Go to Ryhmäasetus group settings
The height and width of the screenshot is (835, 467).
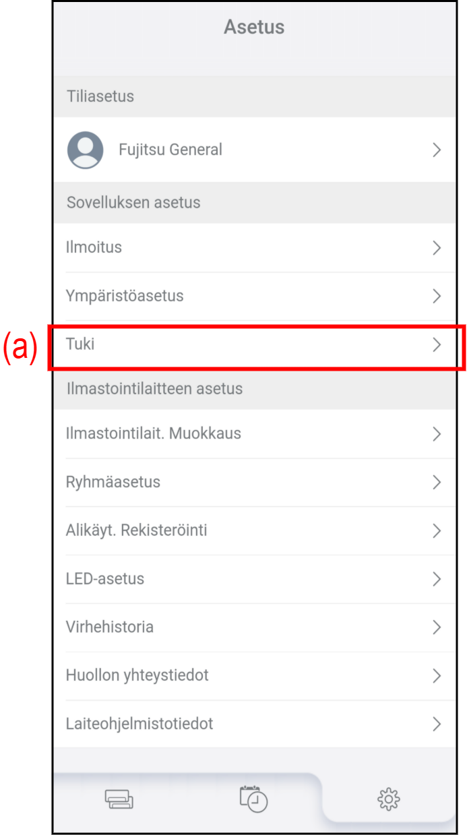pyautogui.click(x=113, y=482)
